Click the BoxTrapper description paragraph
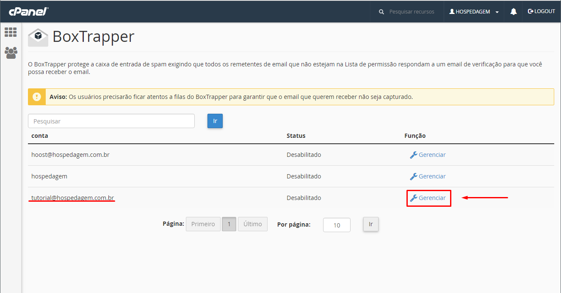The width and height of the screenshot is (561, 293). 285,68
